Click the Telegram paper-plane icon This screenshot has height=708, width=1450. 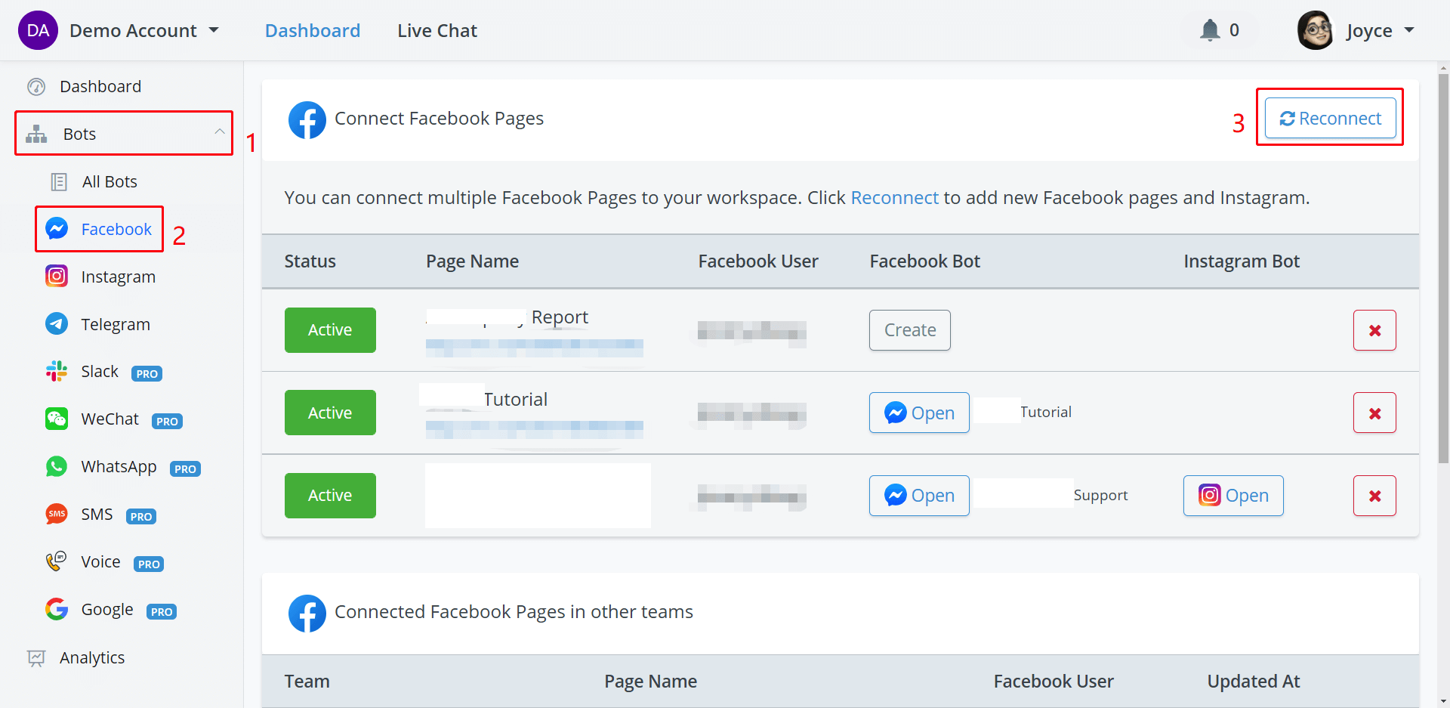click(x=57, y=323)
